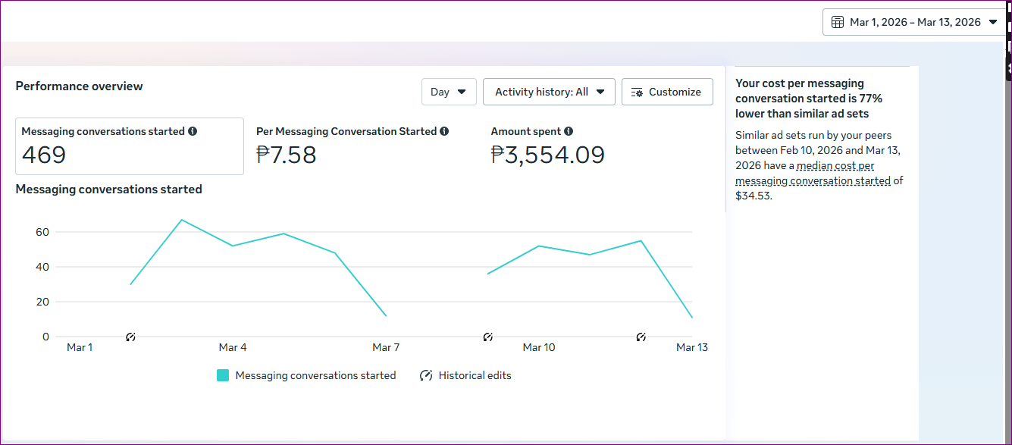Click the historical edit marker after Mar 1

click(130, 337)
